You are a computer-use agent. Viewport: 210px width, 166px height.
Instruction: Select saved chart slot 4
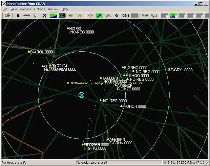click(191, 16)
